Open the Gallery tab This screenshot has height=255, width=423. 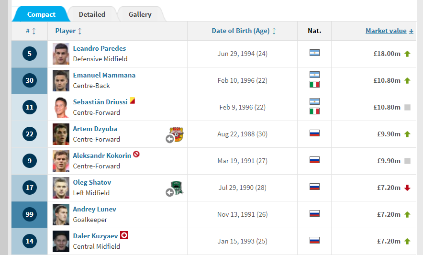click(x=140, y=14)
